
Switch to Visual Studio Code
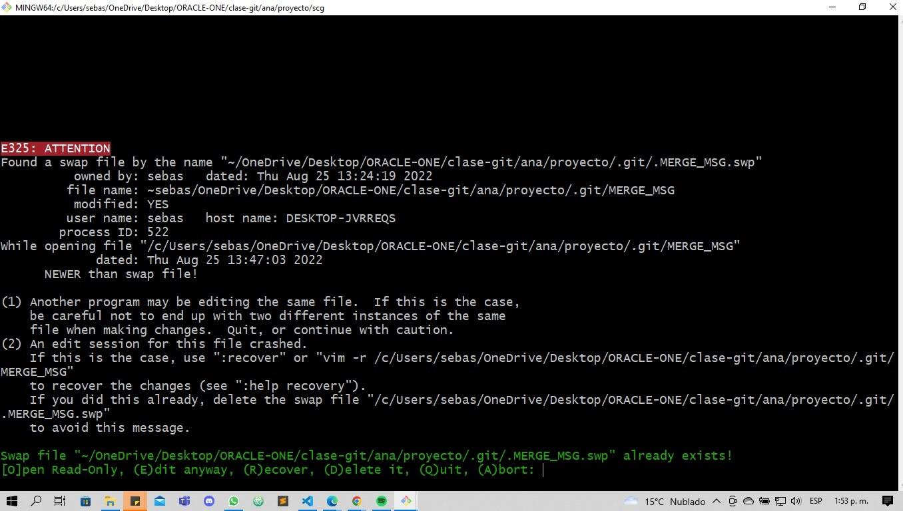pos(308,501)
